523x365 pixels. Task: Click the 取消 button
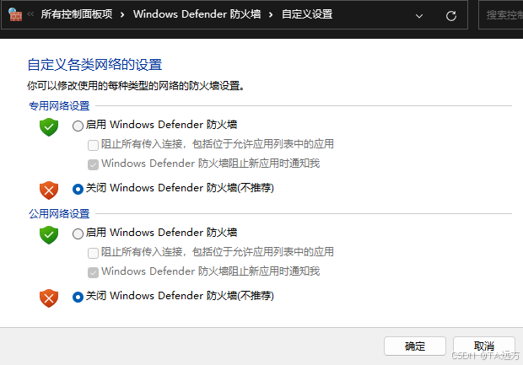pyautogui.click(x=483, y=346)
